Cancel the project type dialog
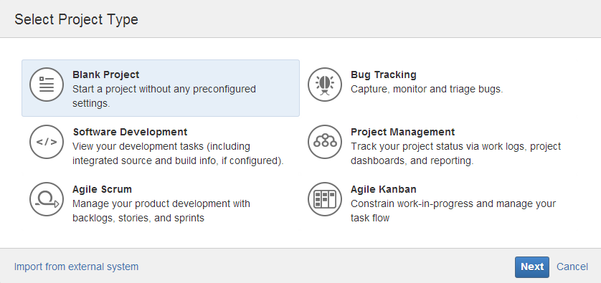The height and width of the screenshot is (283, 601). pyautogui.click(x=572, y=267)
